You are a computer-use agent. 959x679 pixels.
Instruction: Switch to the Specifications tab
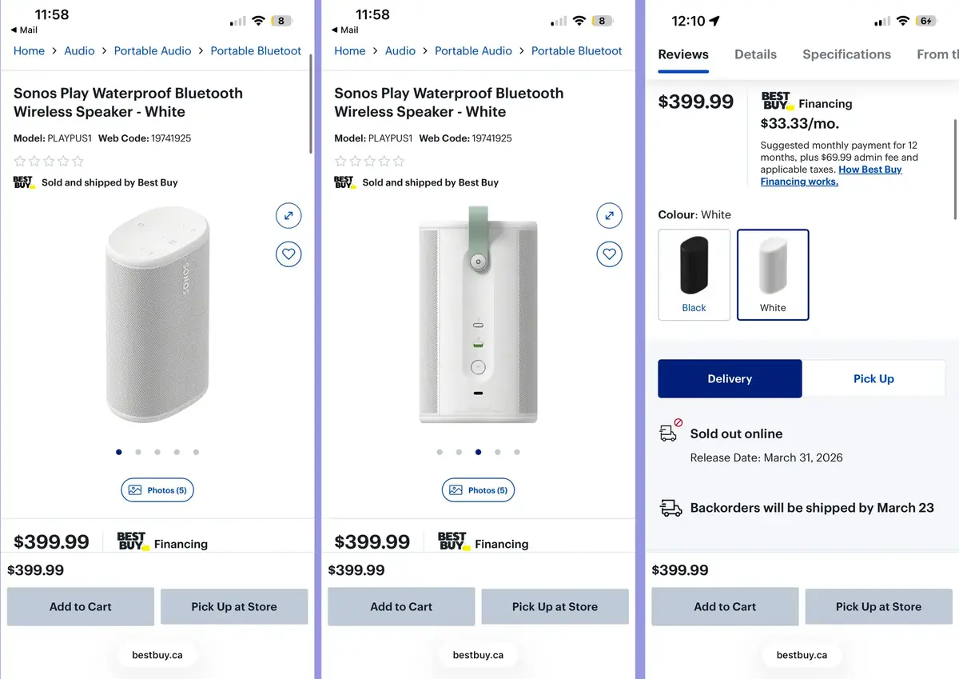[846, 54]
